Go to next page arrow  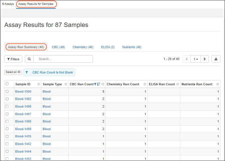point(204,59)
